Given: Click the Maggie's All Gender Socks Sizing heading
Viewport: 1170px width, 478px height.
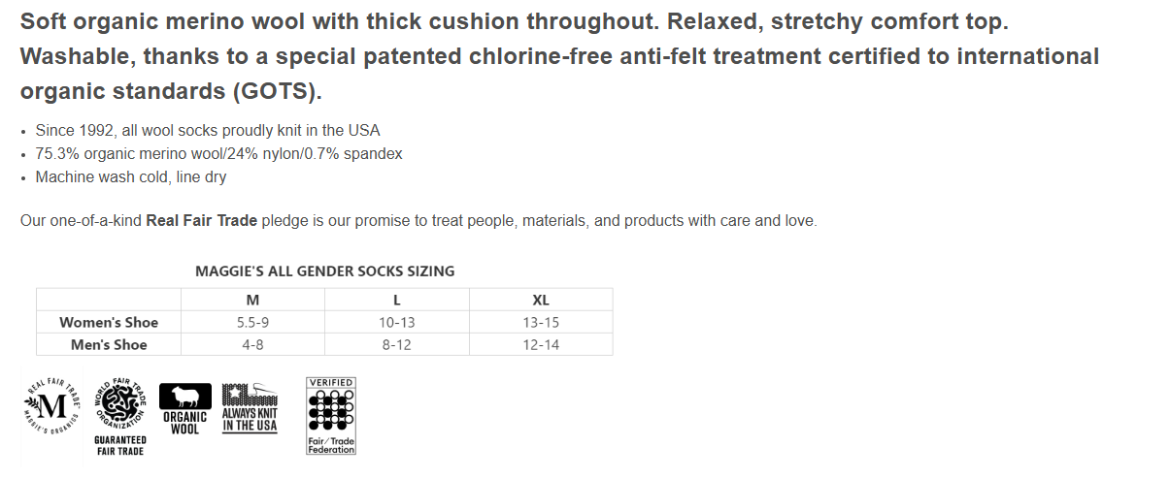Looking at the screenshot, I should coord(324,271).
